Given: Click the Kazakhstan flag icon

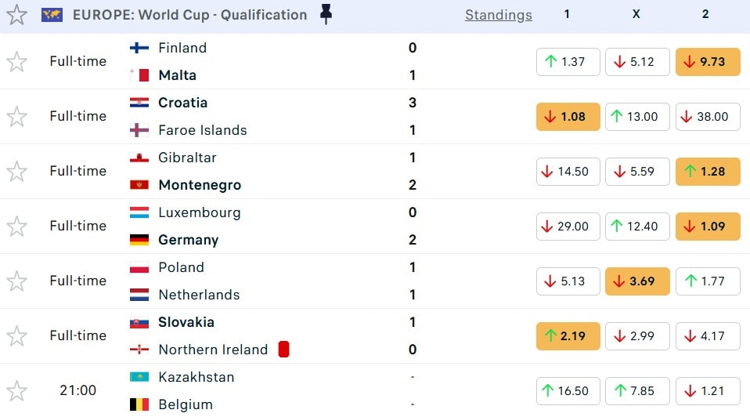Looking at the screenshot, I should pyautogui.click(x=139, y=377).
